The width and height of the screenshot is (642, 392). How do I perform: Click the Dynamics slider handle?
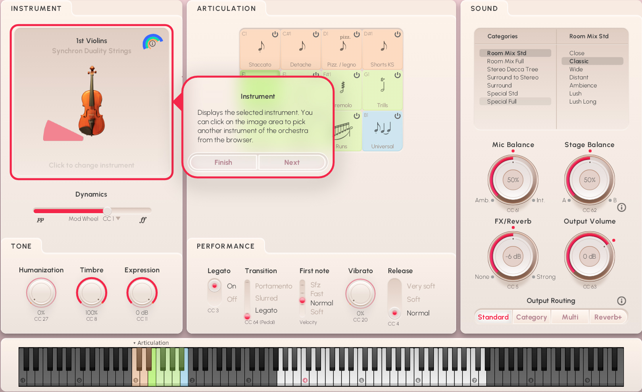pyautogui.click(x=107, y=211)
